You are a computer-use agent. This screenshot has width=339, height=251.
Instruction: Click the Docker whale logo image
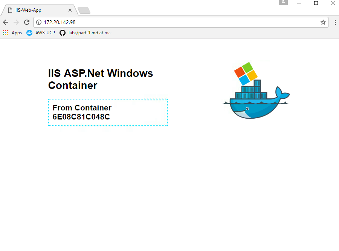pyautogui.click(x=256, y=90)
